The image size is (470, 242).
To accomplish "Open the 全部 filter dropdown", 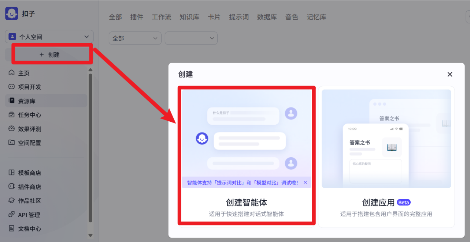I will coord(135,38).
